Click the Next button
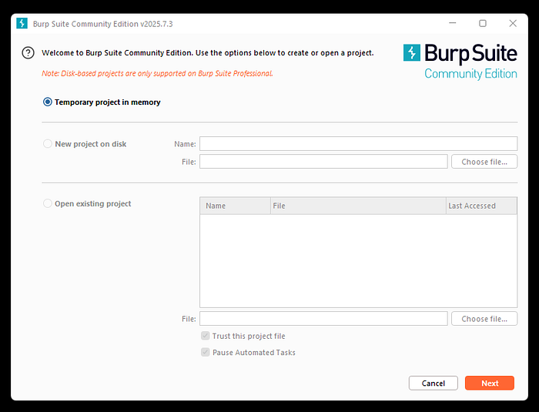The width and height of the screenshot is (539, 412). pyautogui.click(x=490, y=383)
